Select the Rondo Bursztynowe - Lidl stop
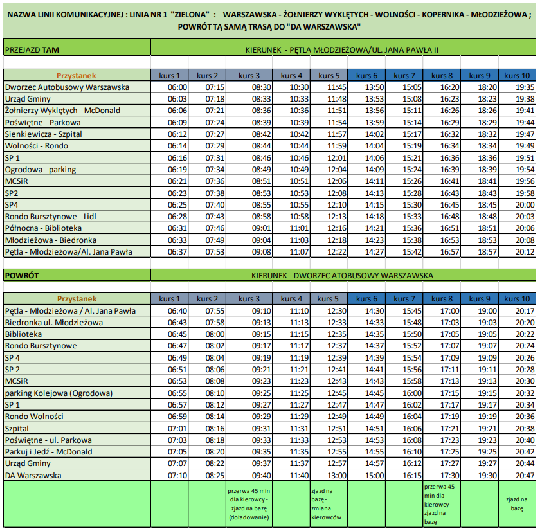The width and height of the screenshot is (542, 529). click(x=50, y=217)
